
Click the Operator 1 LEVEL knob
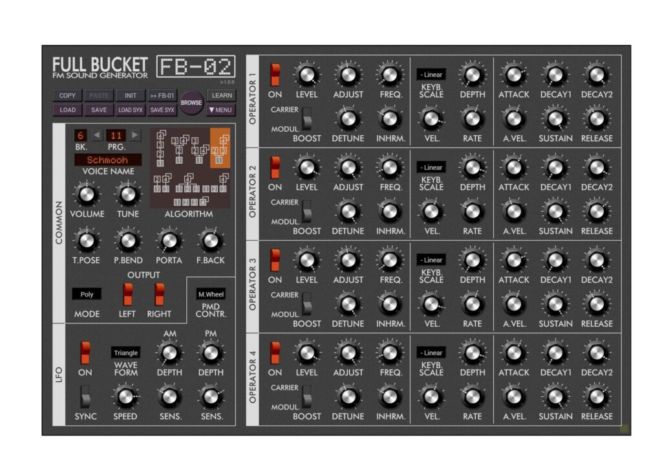click(x=306, y=76)
